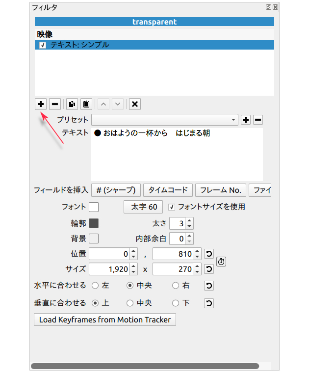
Task: Select 左 horizontal alignment radio
Action: 95,286
